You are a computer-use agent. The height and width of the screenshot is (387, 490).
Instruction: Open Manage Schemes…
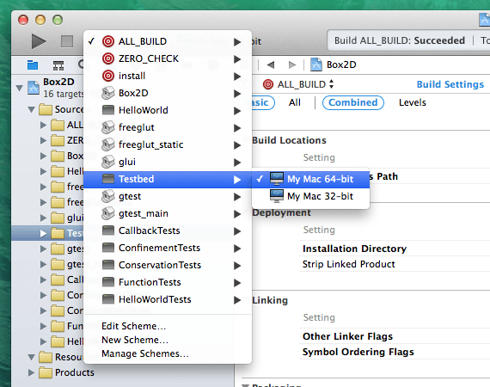point(145,353)
